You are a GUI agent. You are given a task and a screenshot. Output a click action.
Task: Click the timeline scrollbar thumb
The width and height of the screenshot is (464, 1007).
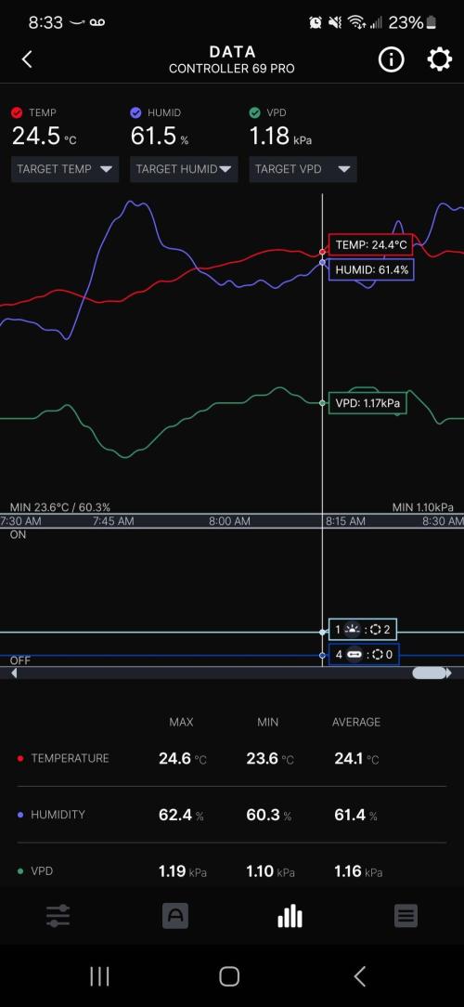pos(430,674)
